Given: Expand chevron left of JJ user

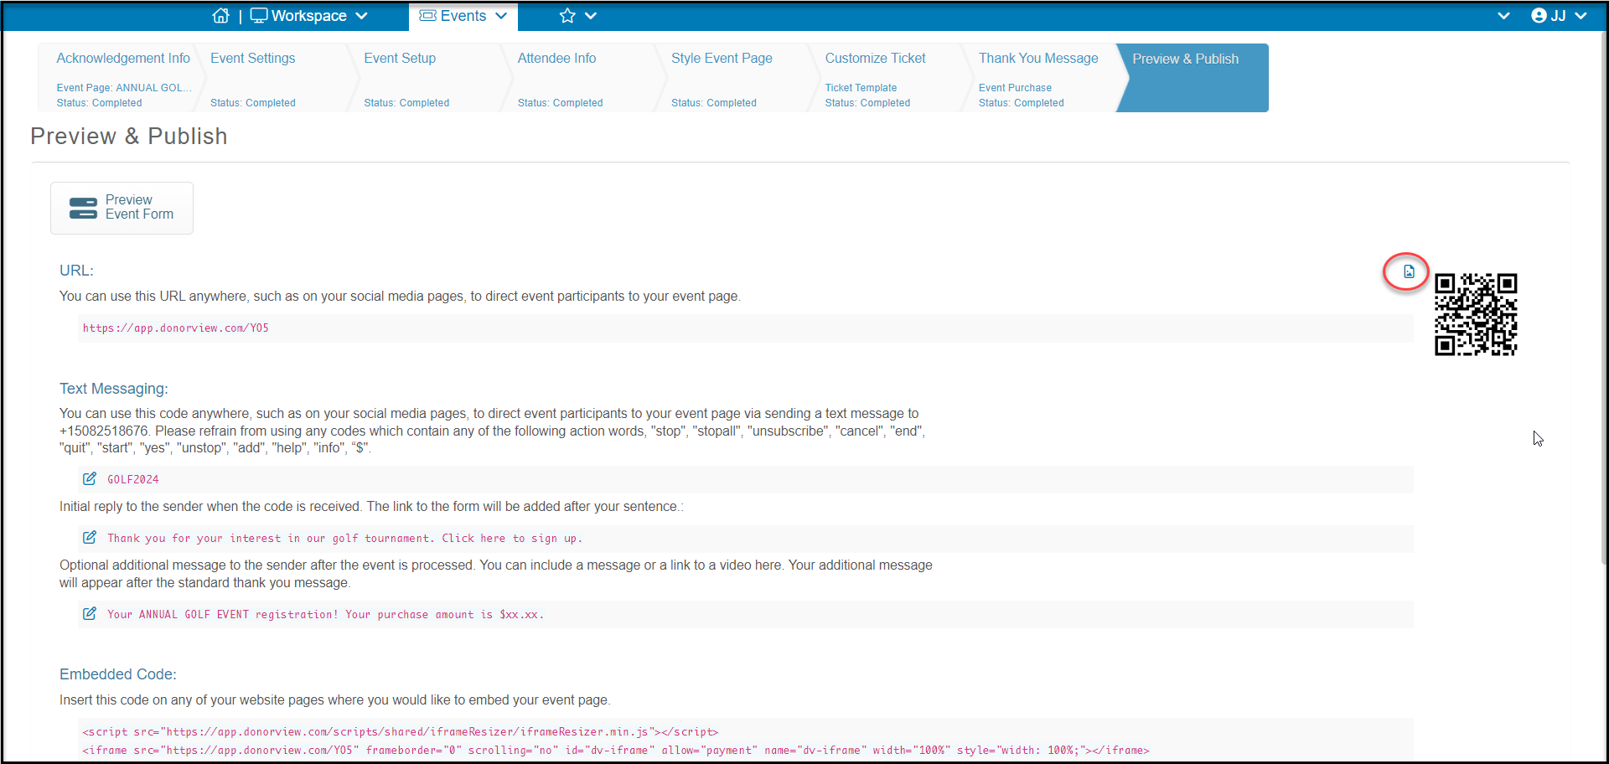Looking at the screenshot, I should (x=1503, y=16).
